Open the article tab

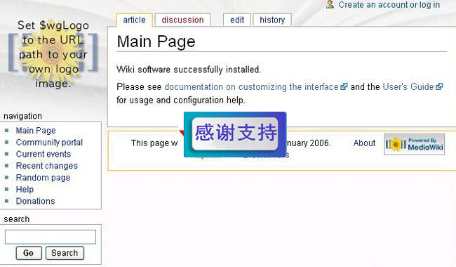point(134,20)
